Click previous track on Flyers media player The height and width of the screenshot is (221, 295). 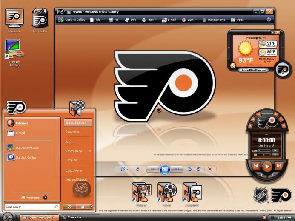(x=256, y=166)
